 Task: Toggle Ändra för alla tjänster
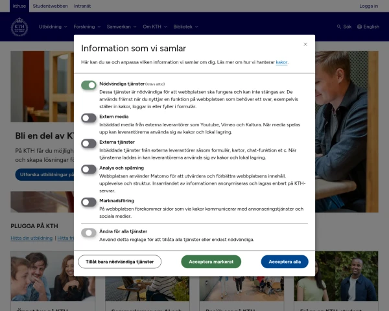[x=89, y=232]
